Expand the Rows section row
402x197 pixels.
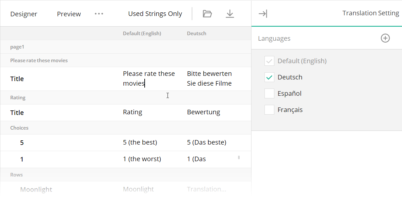click(16, 175)
